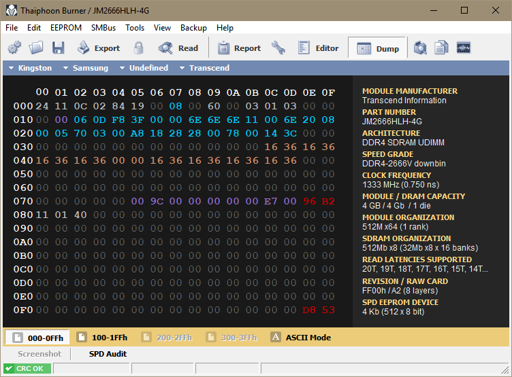Click the magnifier search database icon
The image size is (512, 377).
pyautogui.click(x=420, y=48)
